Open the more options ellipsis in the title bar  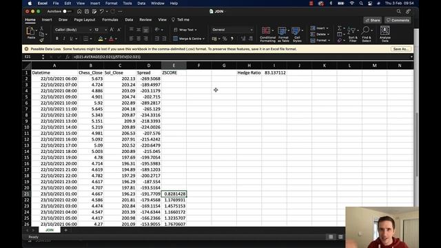pos(121,12)
